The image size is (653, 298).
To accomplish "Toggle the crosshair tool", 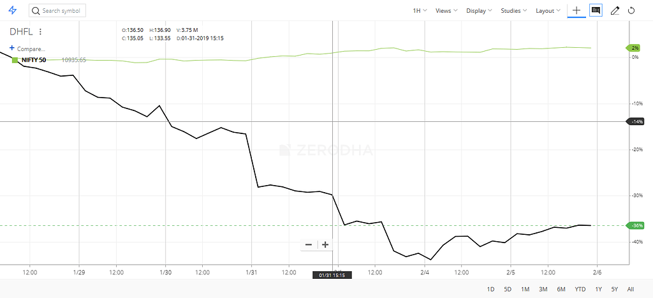I will tap(576, 11).
